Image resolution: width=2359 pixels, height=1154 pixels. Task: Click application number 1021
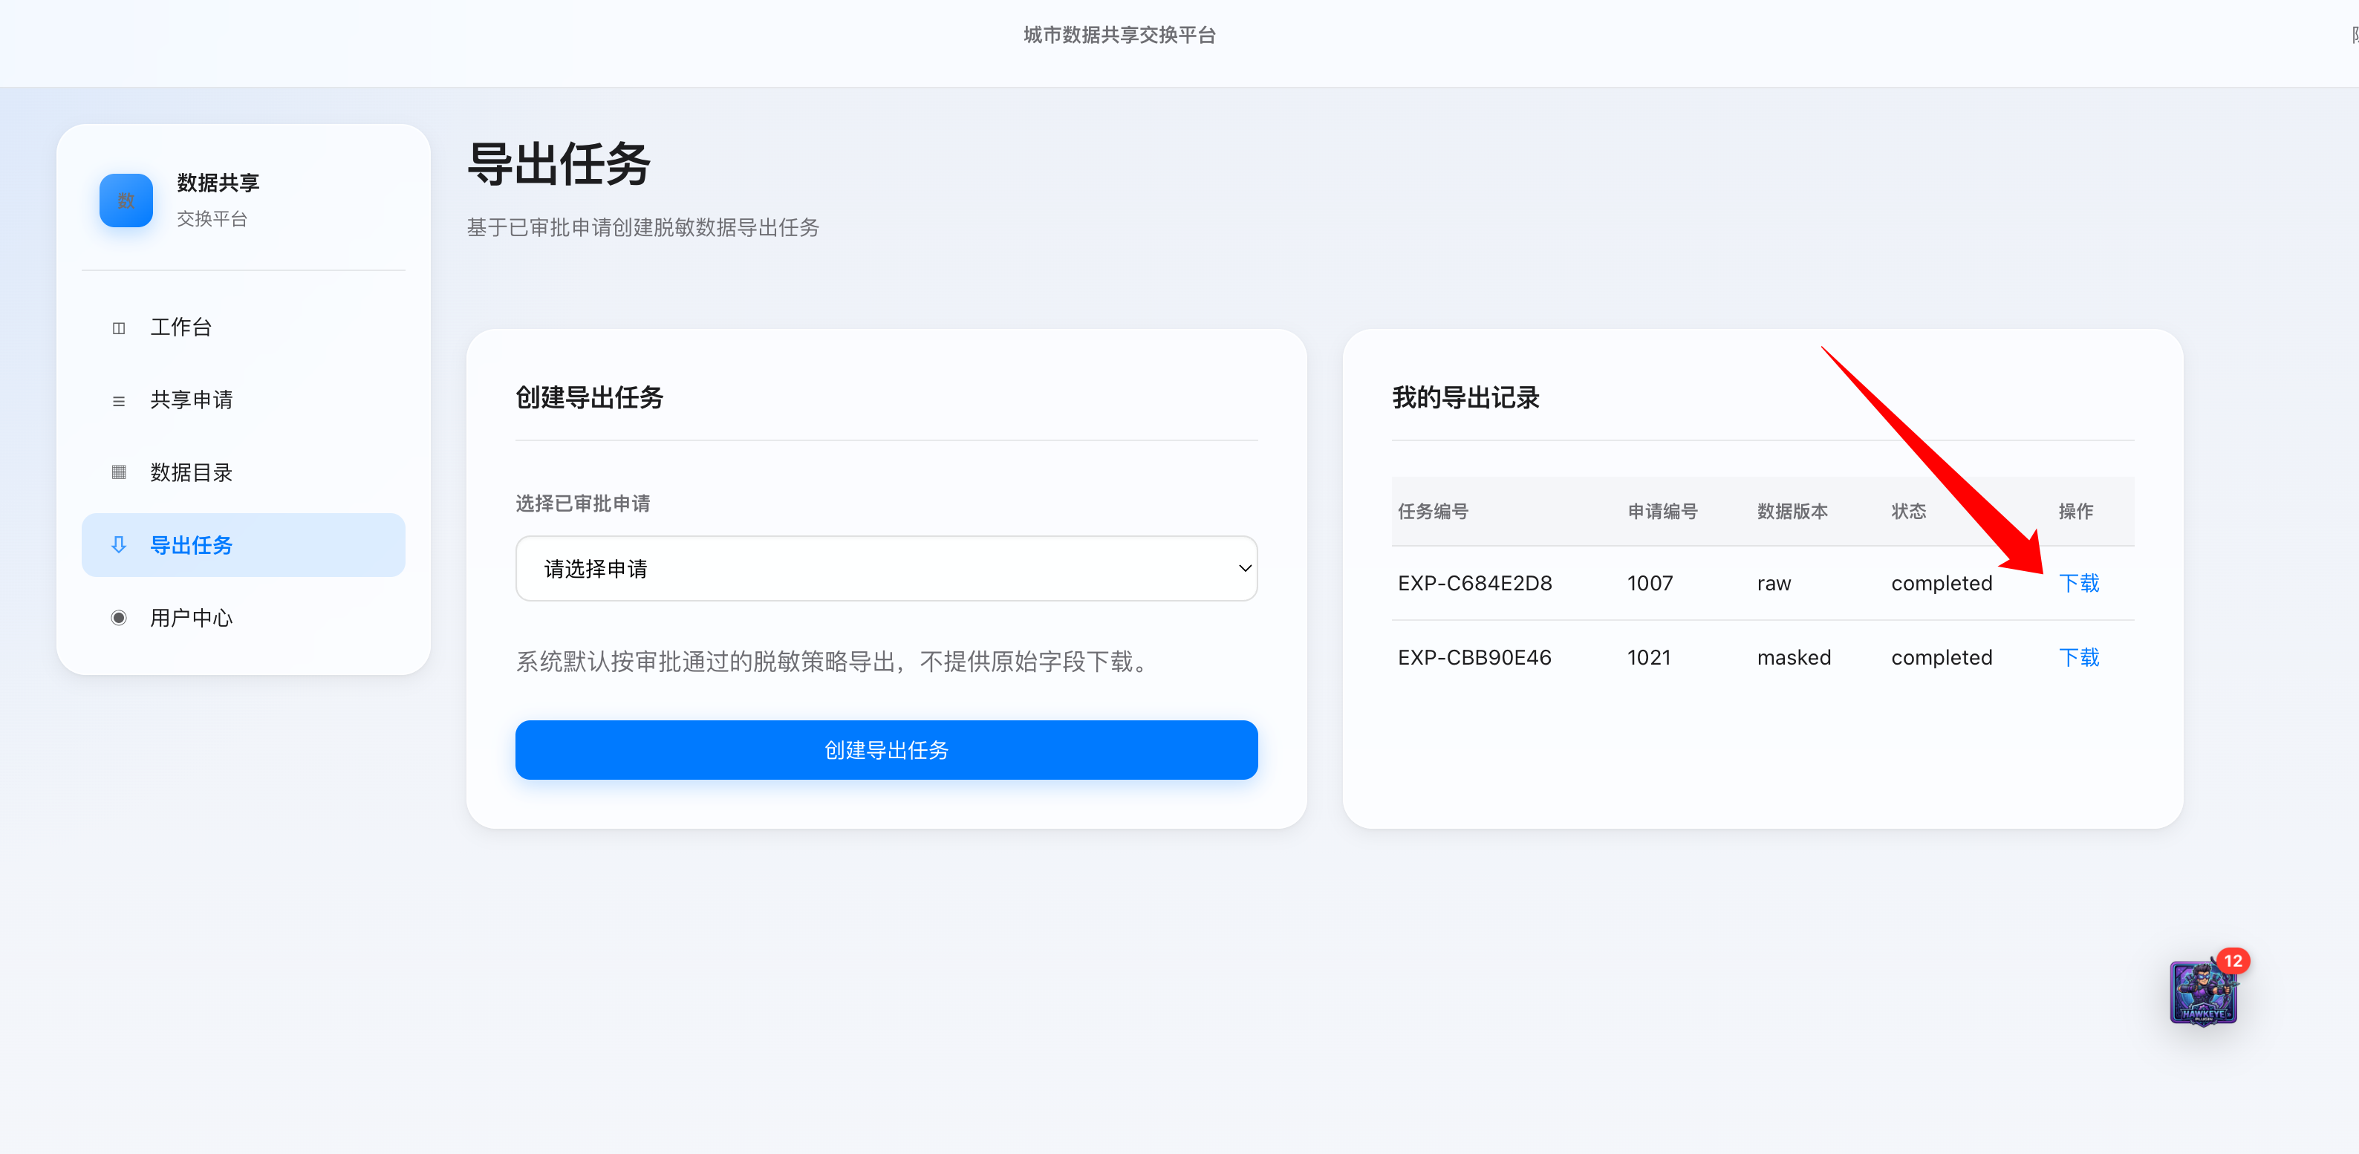click(1648, 658)
